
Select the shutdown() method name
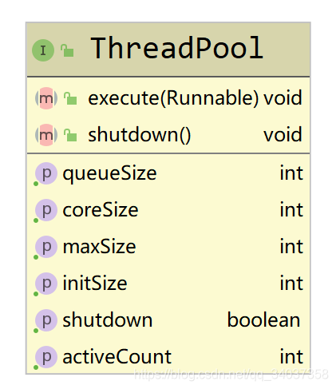(140, 135)
